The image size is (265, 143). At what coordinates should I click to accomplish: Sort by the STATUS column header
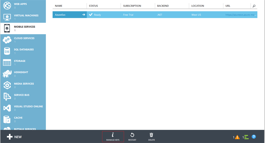93,6
